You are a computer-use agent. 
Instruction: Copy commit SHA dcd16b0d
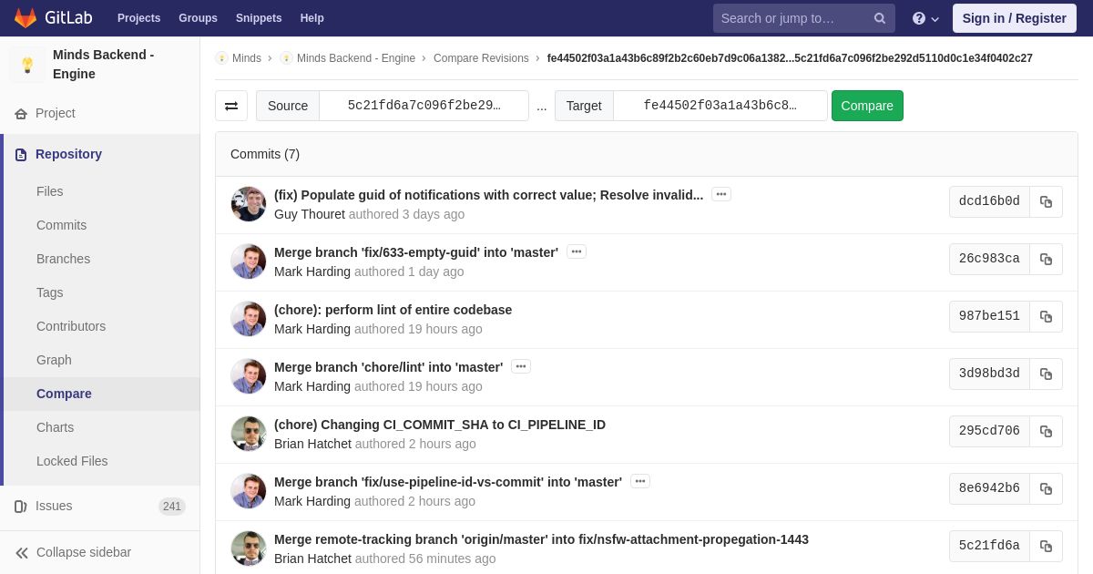coord(1046,201)
